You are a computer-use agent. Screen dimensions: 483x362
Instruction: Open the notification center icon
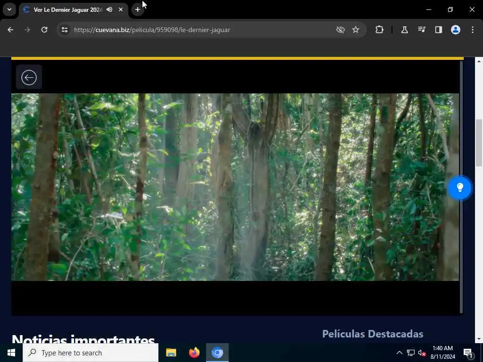[x=468, y=353]
